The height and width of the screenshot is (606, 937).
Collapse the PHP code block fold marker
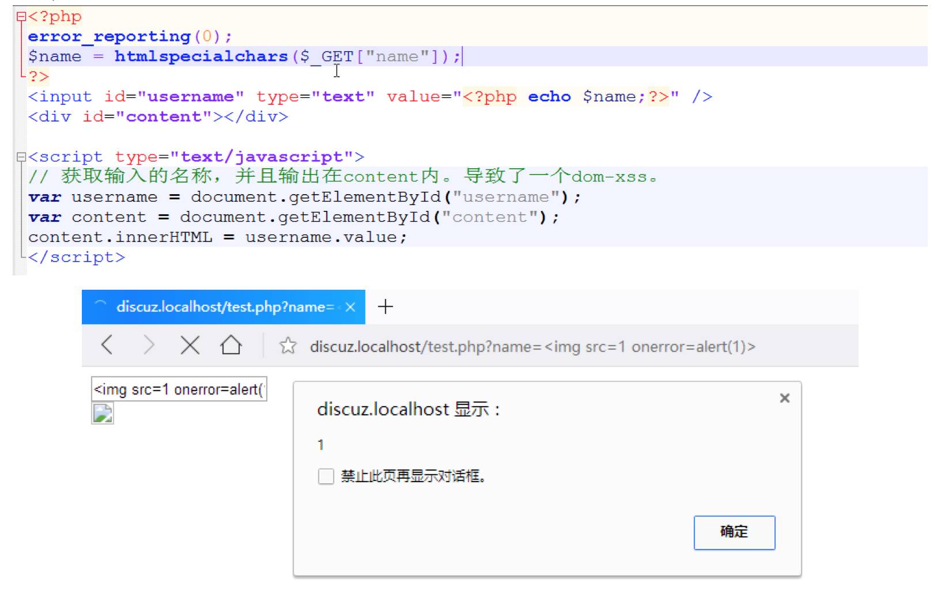point(21,17)
